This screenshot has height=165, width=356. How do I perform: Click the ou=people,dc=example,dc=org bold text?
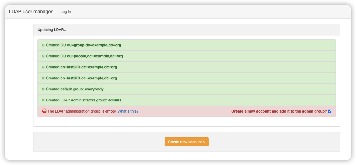coord(95,56)
